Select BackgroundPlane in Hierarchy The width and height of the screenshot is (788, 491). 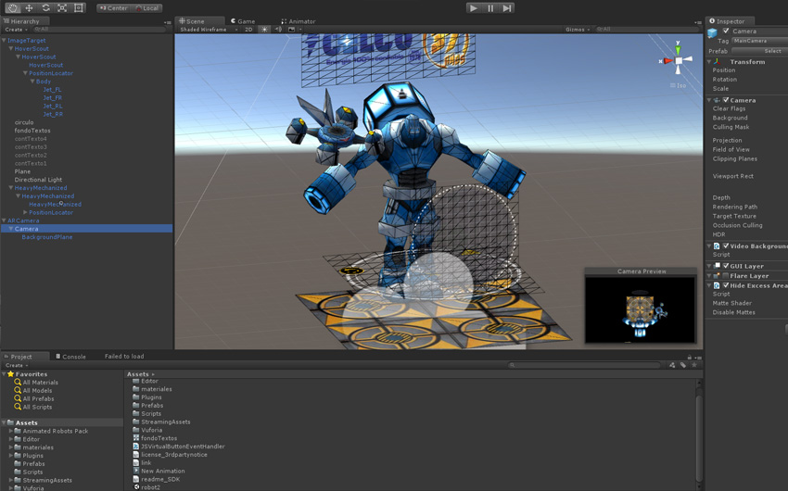pyautogui.click(x=46, y=237)
